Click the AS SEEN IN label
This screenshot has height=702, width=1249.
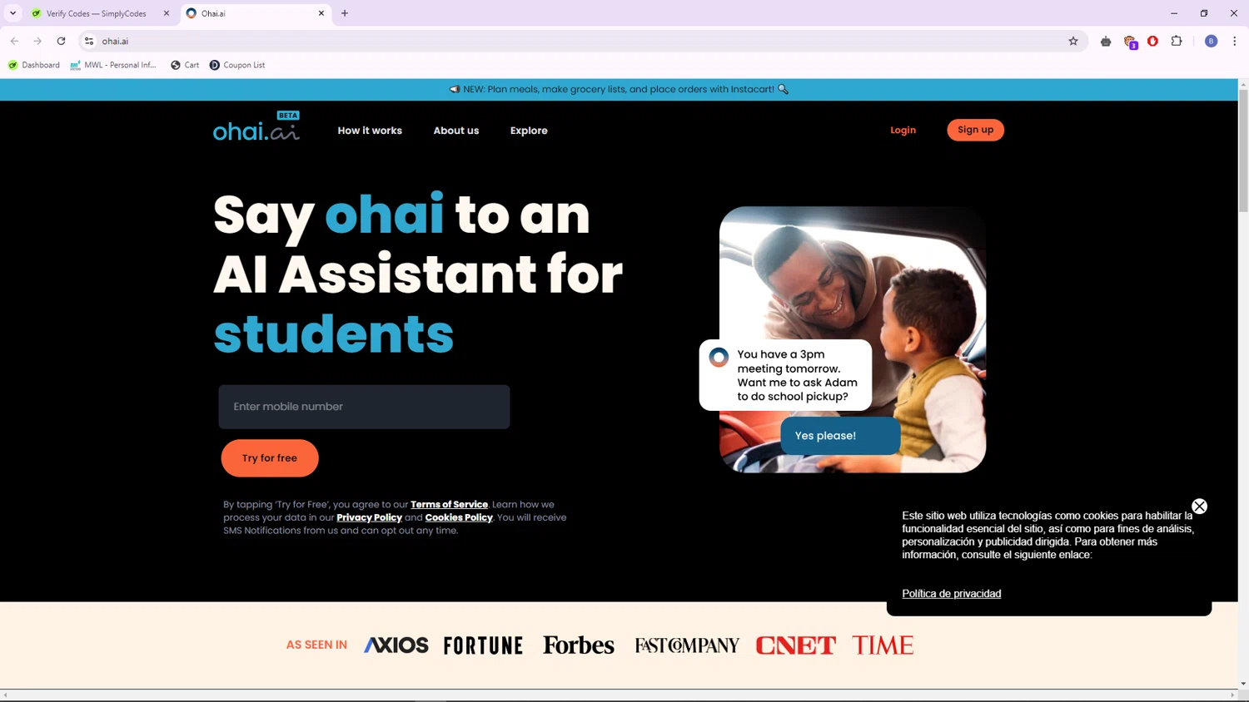coord(316,645)
